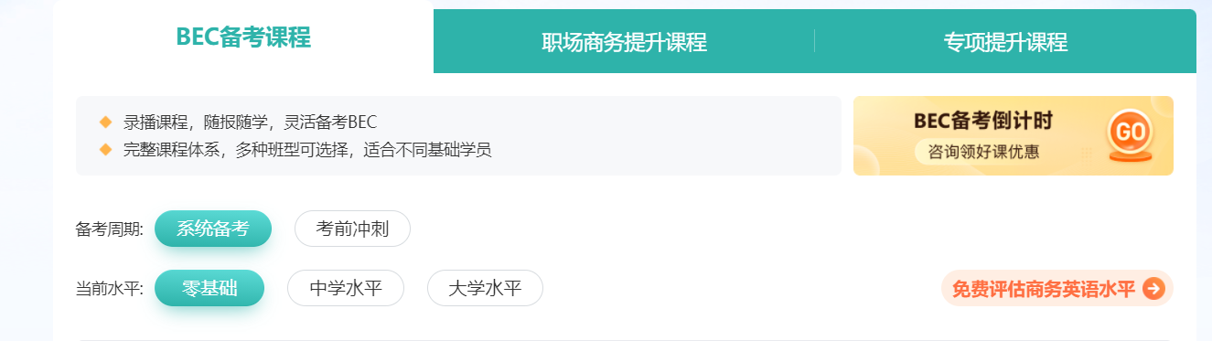Screen dimensions: 1212x341
Task: Select the 系统备考 period option
Action: [213, 229]
